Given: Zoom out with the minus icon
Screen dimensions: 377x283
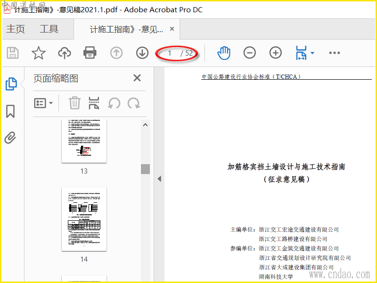Looking at the screenshot, I should [250, 53].
